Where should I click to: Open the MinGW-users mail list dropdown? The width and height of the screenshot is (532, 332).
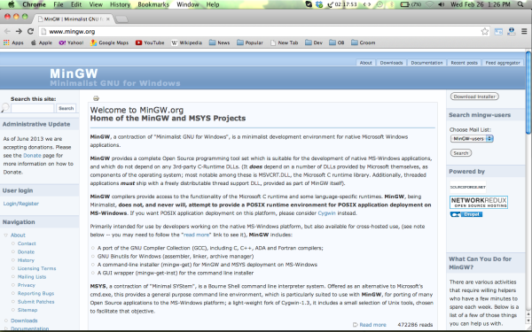click(x=472, y=139)
